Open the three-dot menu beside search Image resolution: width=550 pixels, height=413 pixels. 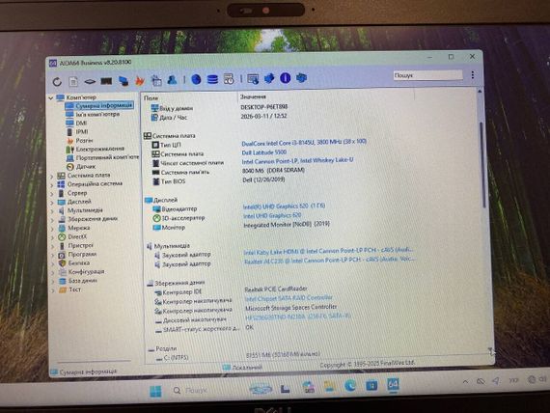pyautogui.click(x=473, y=74)
